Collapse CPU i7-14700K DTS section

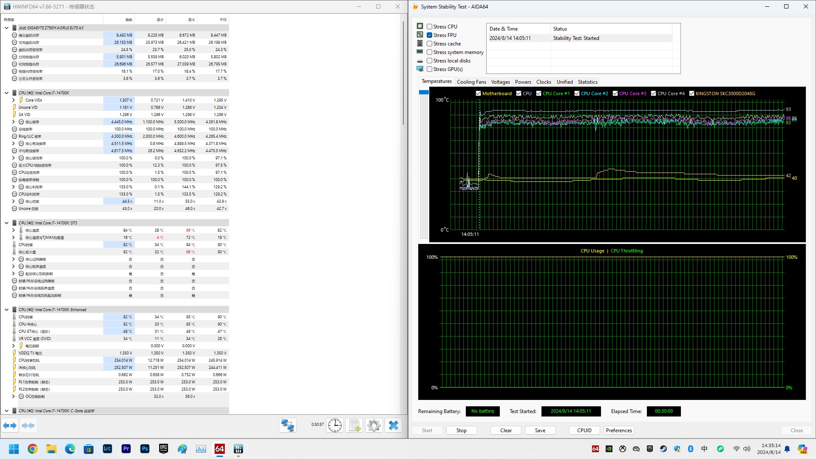[x=6, y=223]
